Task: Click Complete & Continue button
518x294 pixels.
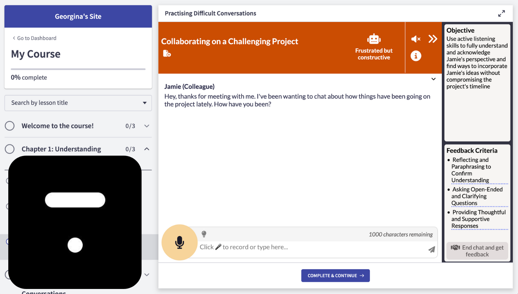Action: (x=335, y=276)
